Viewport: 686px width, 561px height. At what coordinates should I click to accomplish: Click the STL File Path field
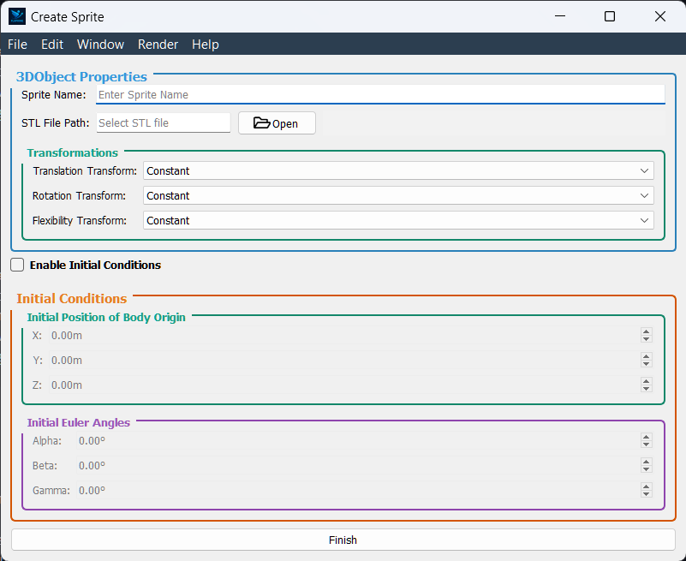[163, 122]
